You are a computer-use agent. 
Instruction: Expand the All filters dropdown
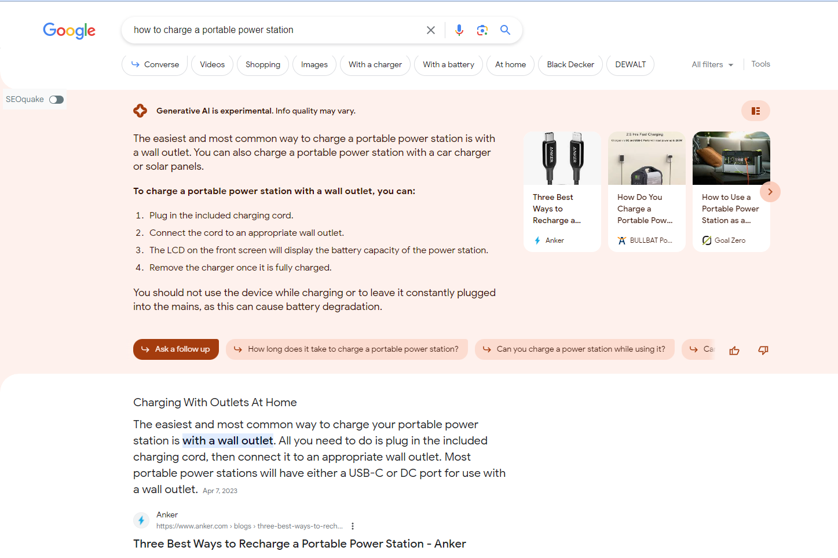[x=712, y=65]
